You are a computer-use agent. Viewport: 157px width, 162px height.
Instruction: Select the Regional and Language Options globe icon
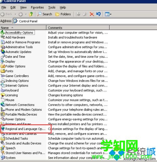pyautogui.click(x=3, y=129)
